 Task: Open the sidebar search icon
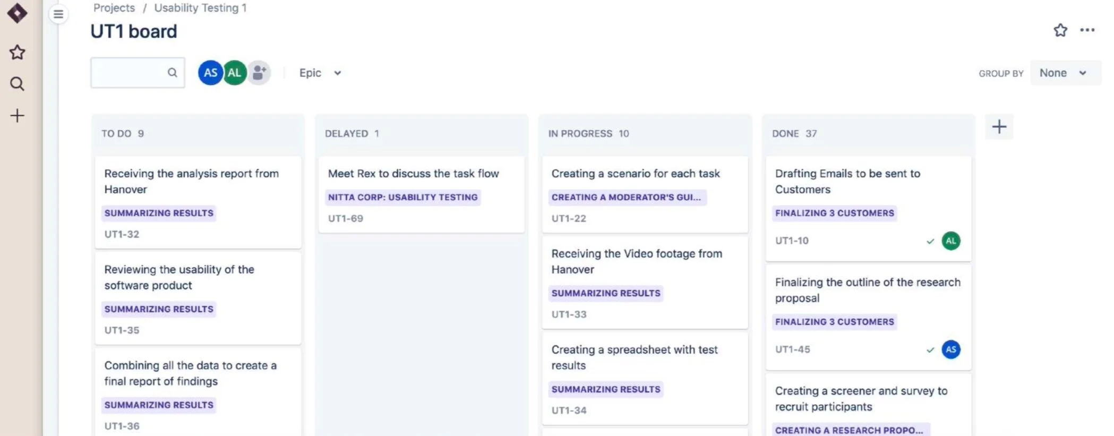coord(17,83)
